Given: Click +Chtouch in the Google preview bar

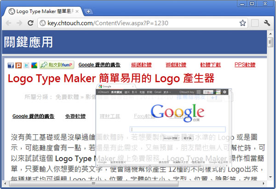Looking at the screenshot, I should coord(103,92).
